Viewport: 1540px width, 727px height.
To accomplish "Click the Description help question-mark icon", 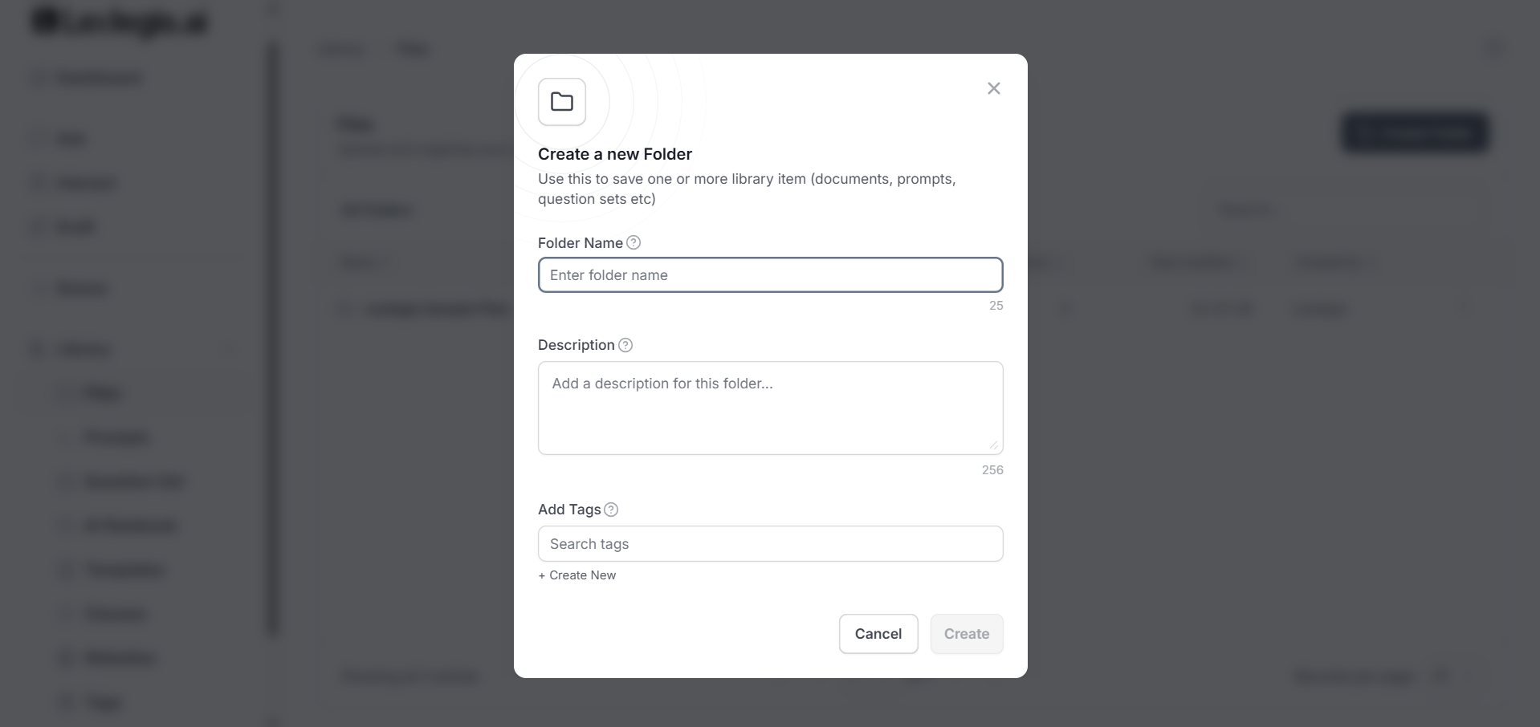I will (625, 345).
